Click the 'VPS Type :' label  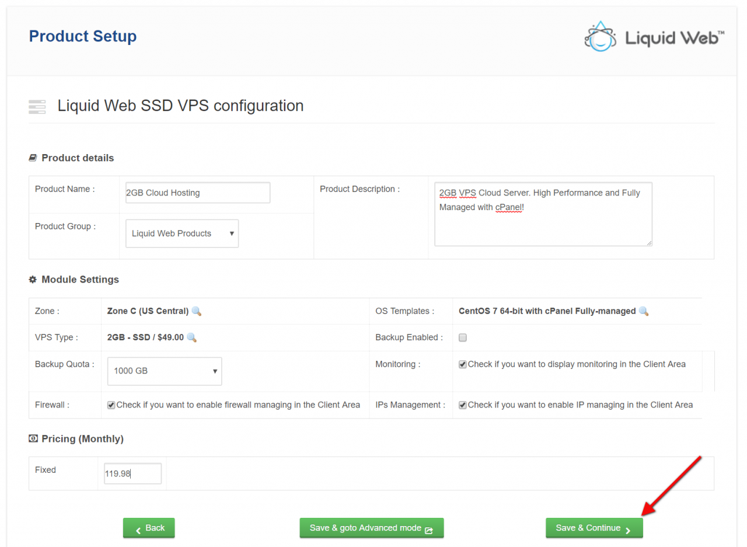pos(57,337)
